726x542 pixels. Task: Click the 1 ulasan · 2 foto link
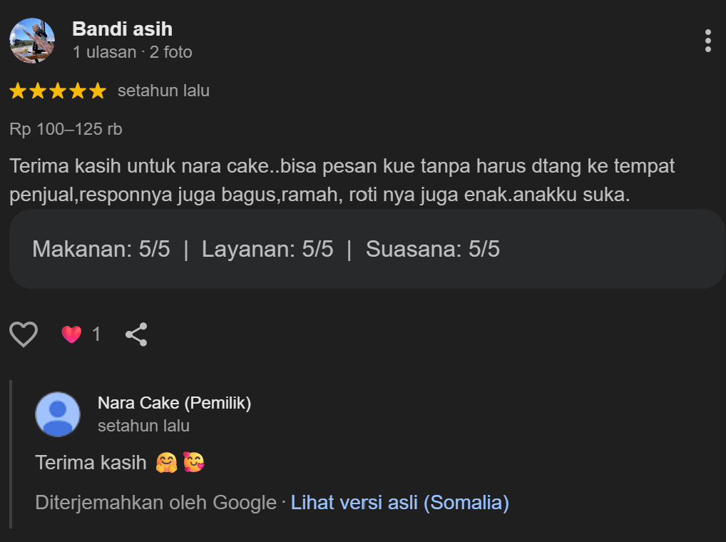(x=132, y=51)
